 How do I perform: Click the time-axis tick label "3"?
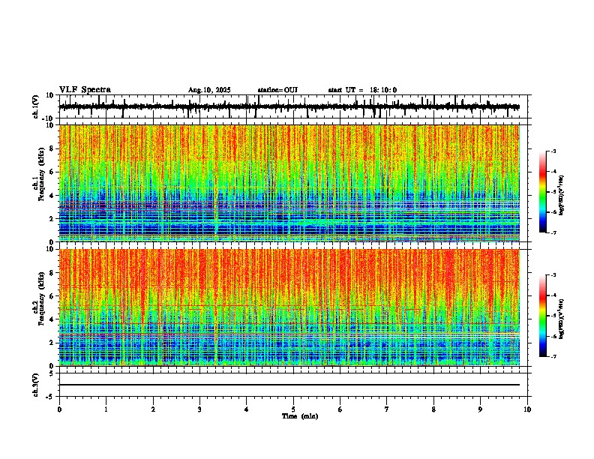click(x=199, y=409)
